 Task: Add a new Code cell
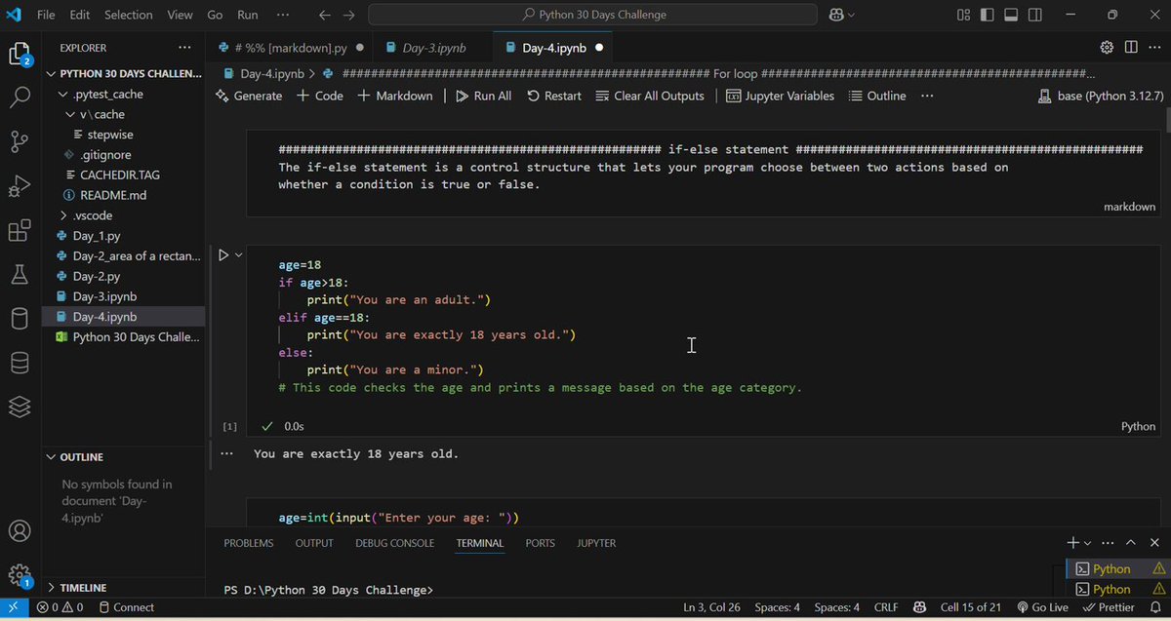pos(320,96)
